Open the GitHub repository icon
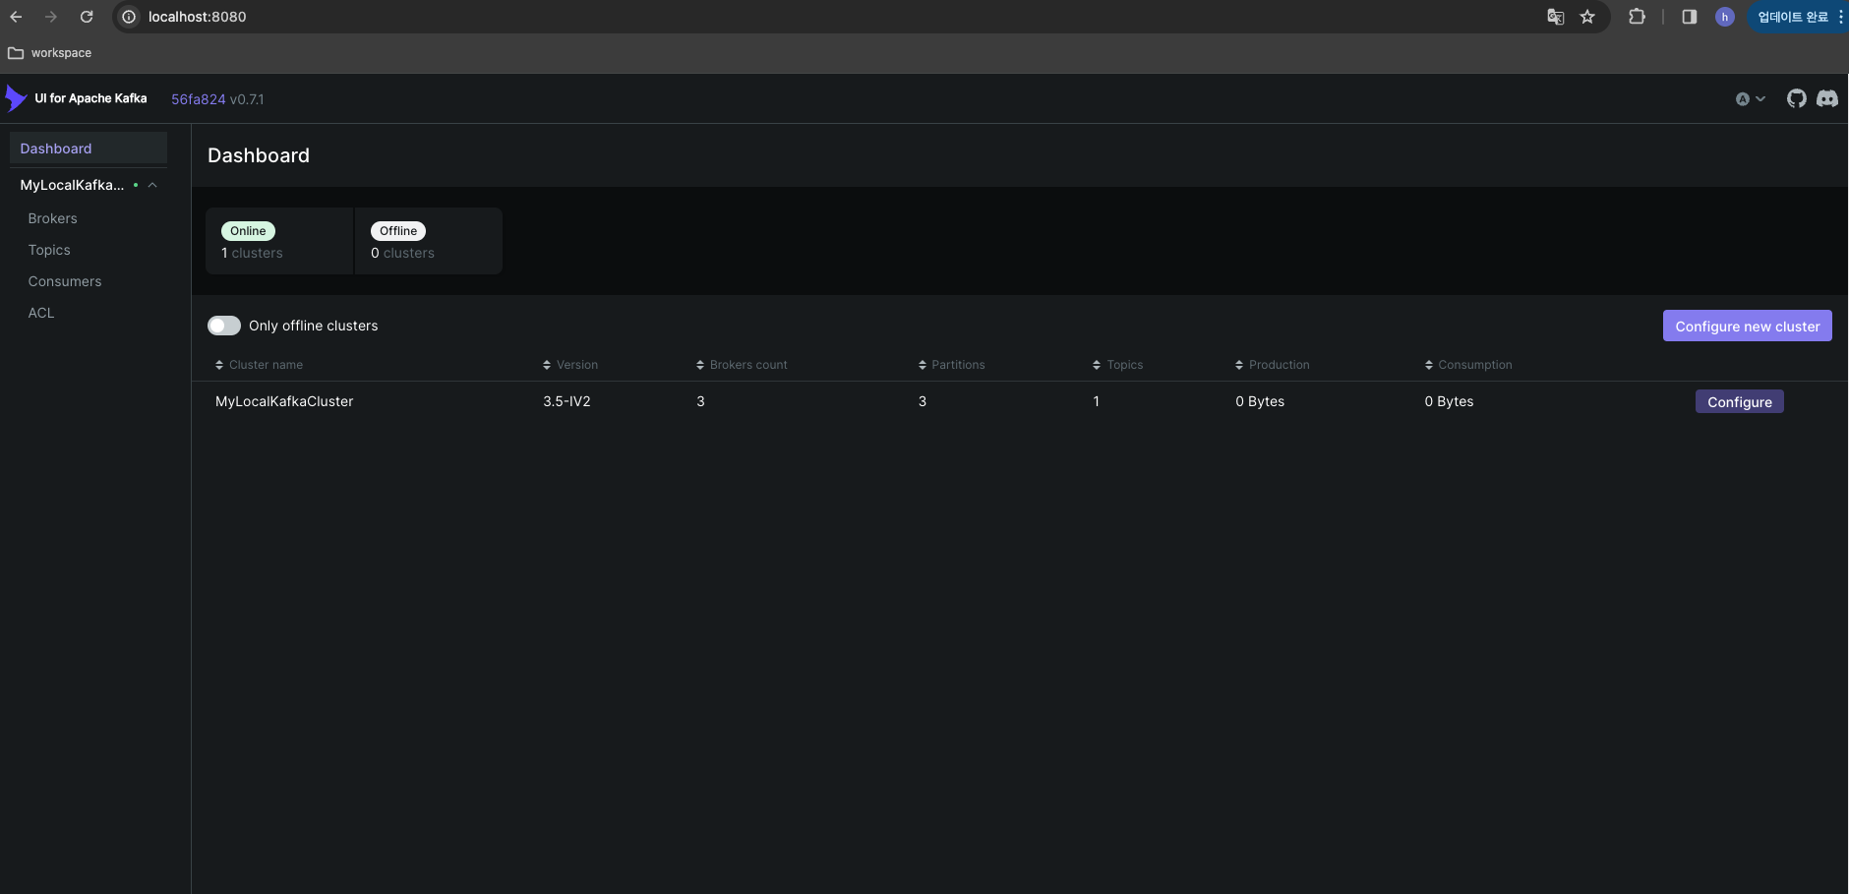Viewport: 1849px width, 894px height. pyautogui.click(x=1797, y=98)
